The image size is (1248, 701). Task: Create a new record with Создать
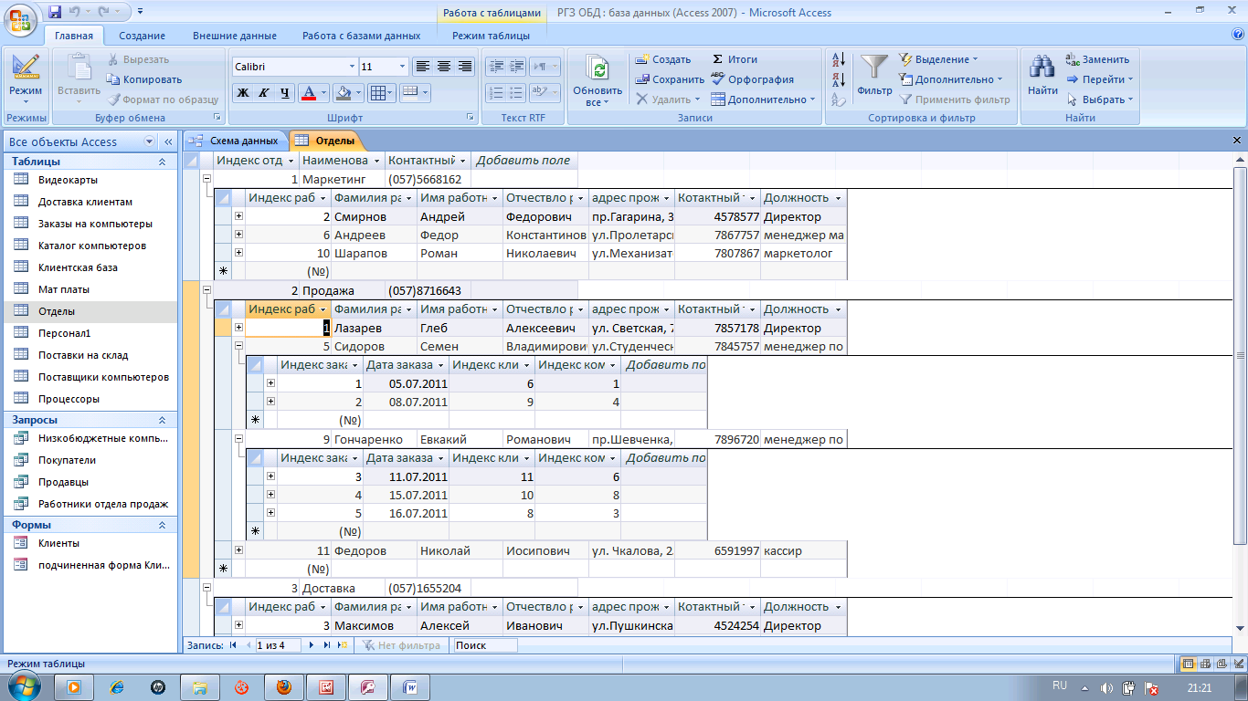[663, 59]
